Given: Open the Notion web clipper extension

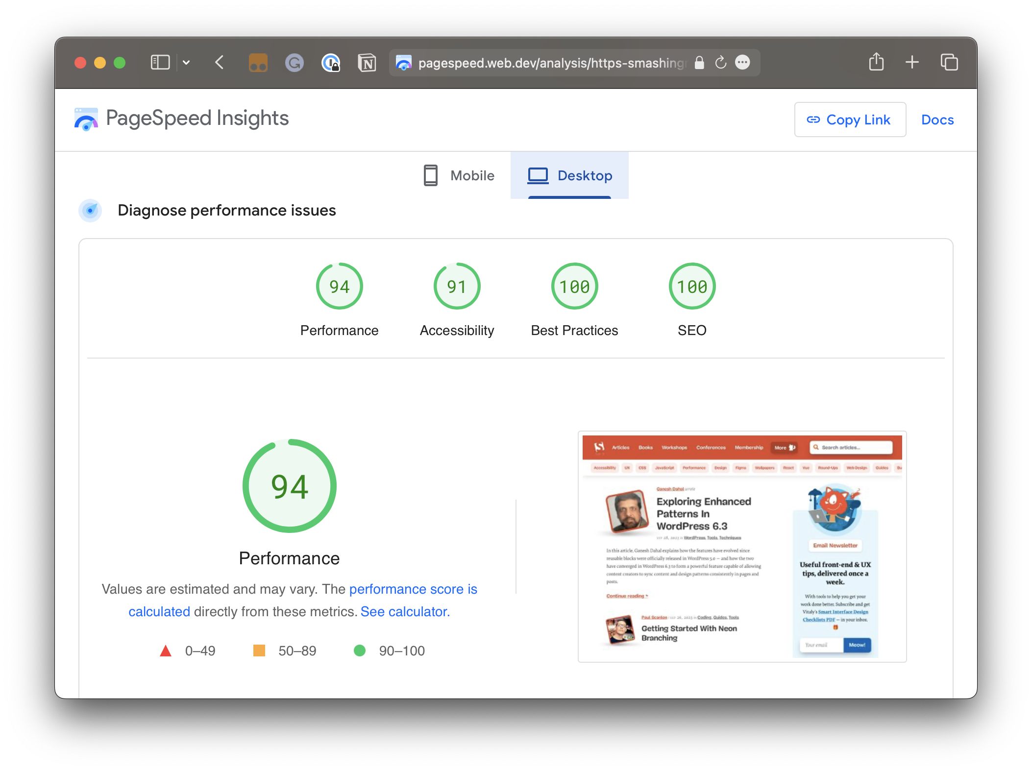Looking at the screenshot, I should 367,63.
